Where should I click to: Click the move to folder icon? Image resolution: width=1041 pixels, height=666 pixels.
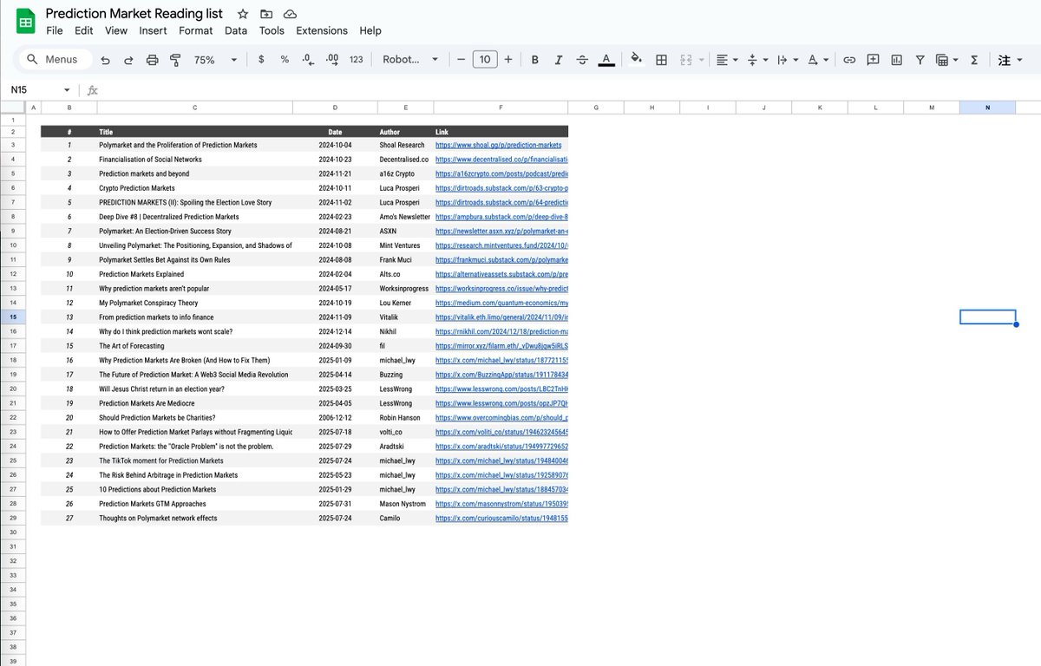click(266, 14)
